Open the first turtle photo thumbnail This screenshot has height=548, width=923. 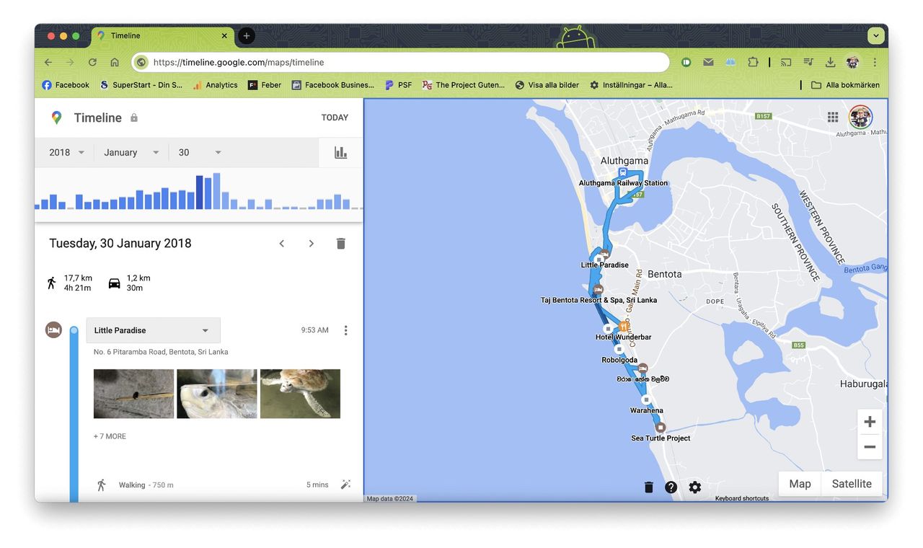[x=133, y=393]
